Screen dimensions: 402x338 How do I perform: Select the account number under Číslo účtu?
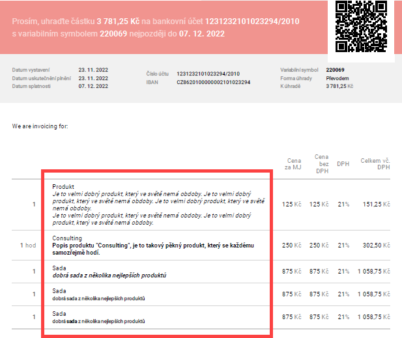[x=208, y=74]
